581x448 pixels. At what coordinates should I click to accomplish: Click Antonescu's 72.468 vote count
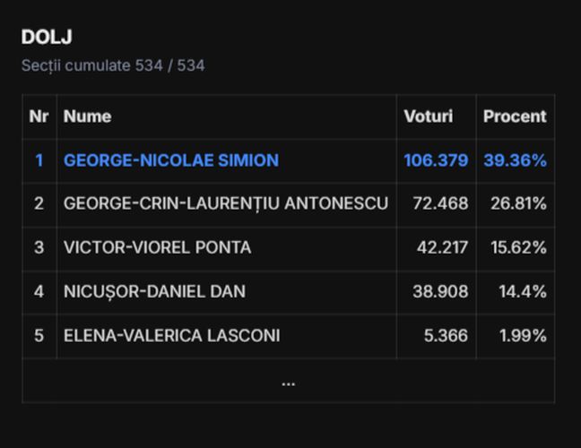(x=440, y=203)
